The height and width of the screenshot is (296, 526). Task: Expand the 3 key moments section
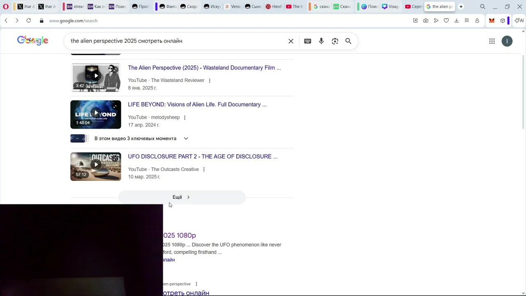click(x=186, y=139)
